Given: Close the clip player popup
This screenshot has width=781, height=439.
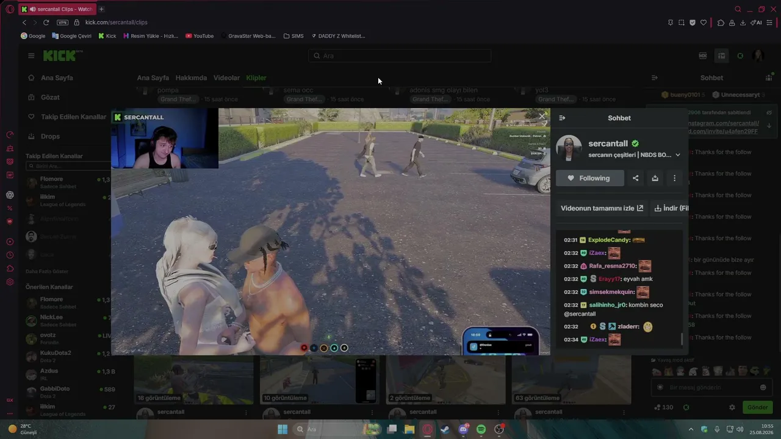Looking at the screenshot, I should tap(542, 116).
